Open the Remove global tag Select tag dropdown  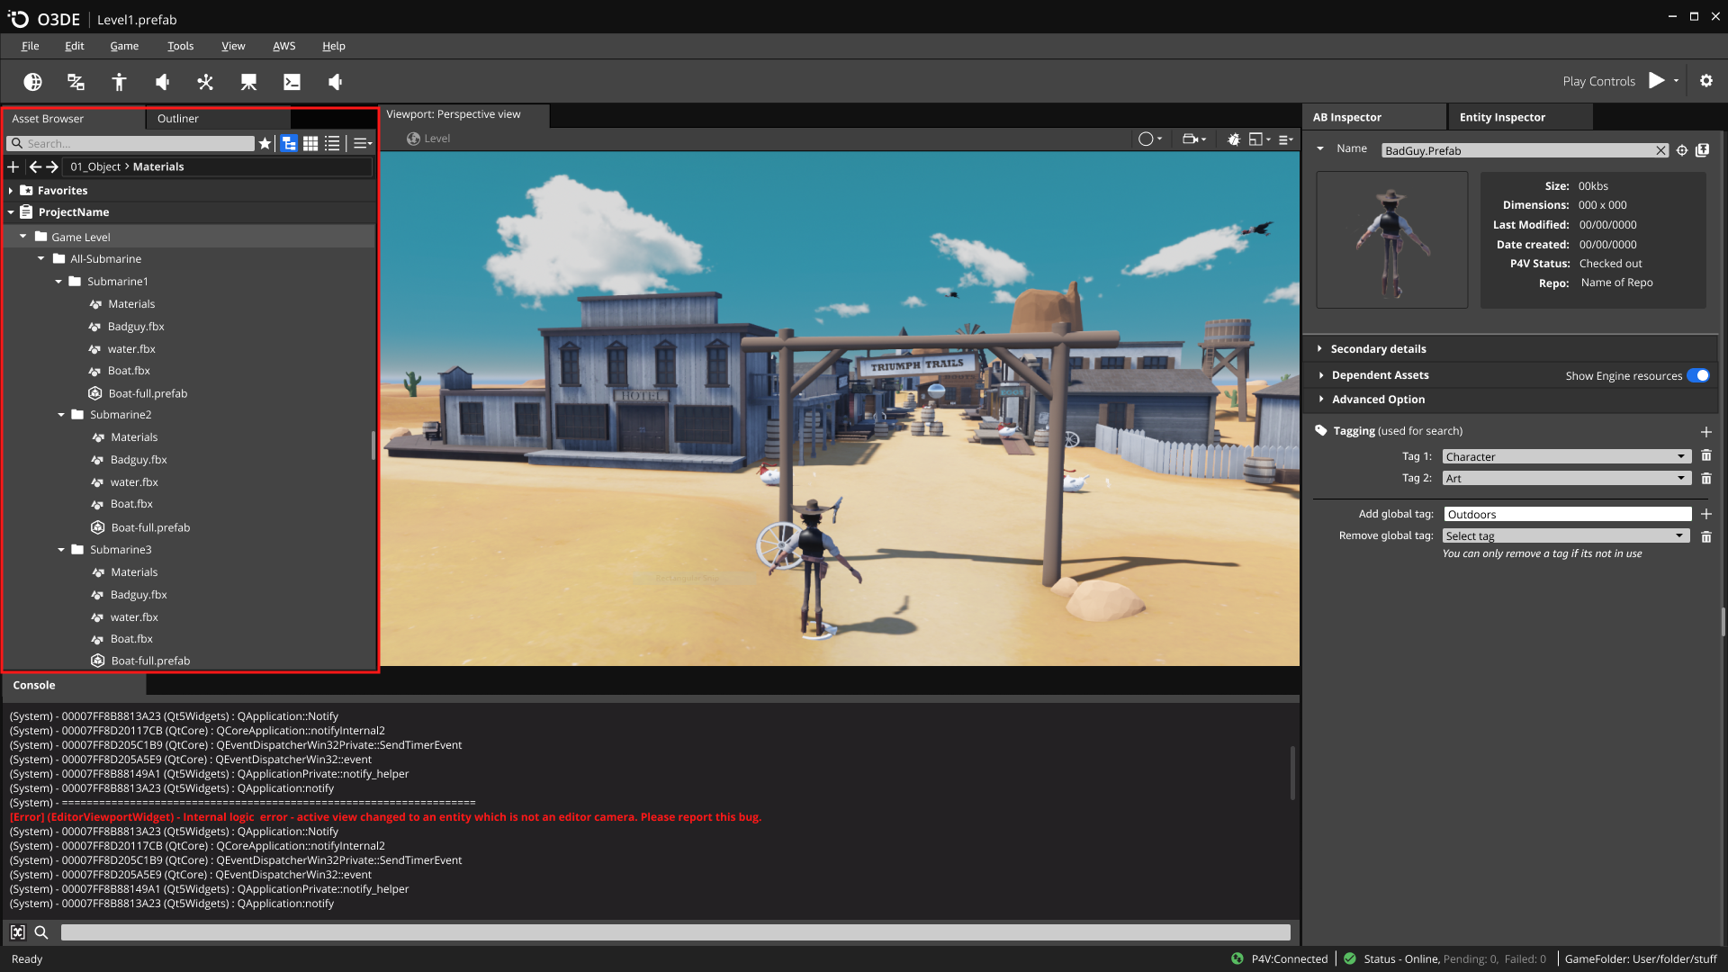tap(1565, 535)
